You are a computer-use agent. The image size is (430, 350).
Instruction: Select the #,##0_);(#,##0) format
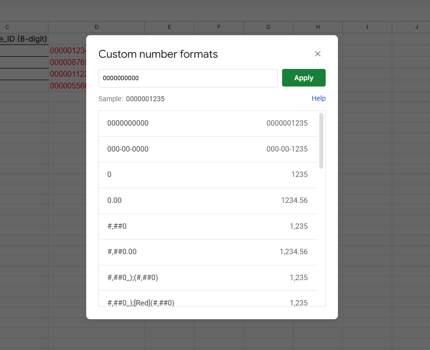[208, 278]
